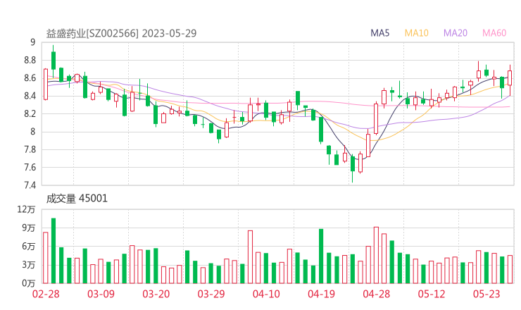Click the 3万 volume axis label
This screenshot has width=521, height=310.
(x=29, y=265)
